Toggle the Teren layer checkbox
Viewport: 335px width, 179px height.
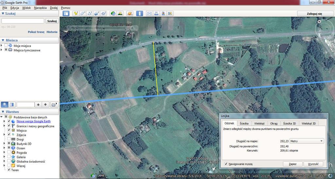click(9, 170)
